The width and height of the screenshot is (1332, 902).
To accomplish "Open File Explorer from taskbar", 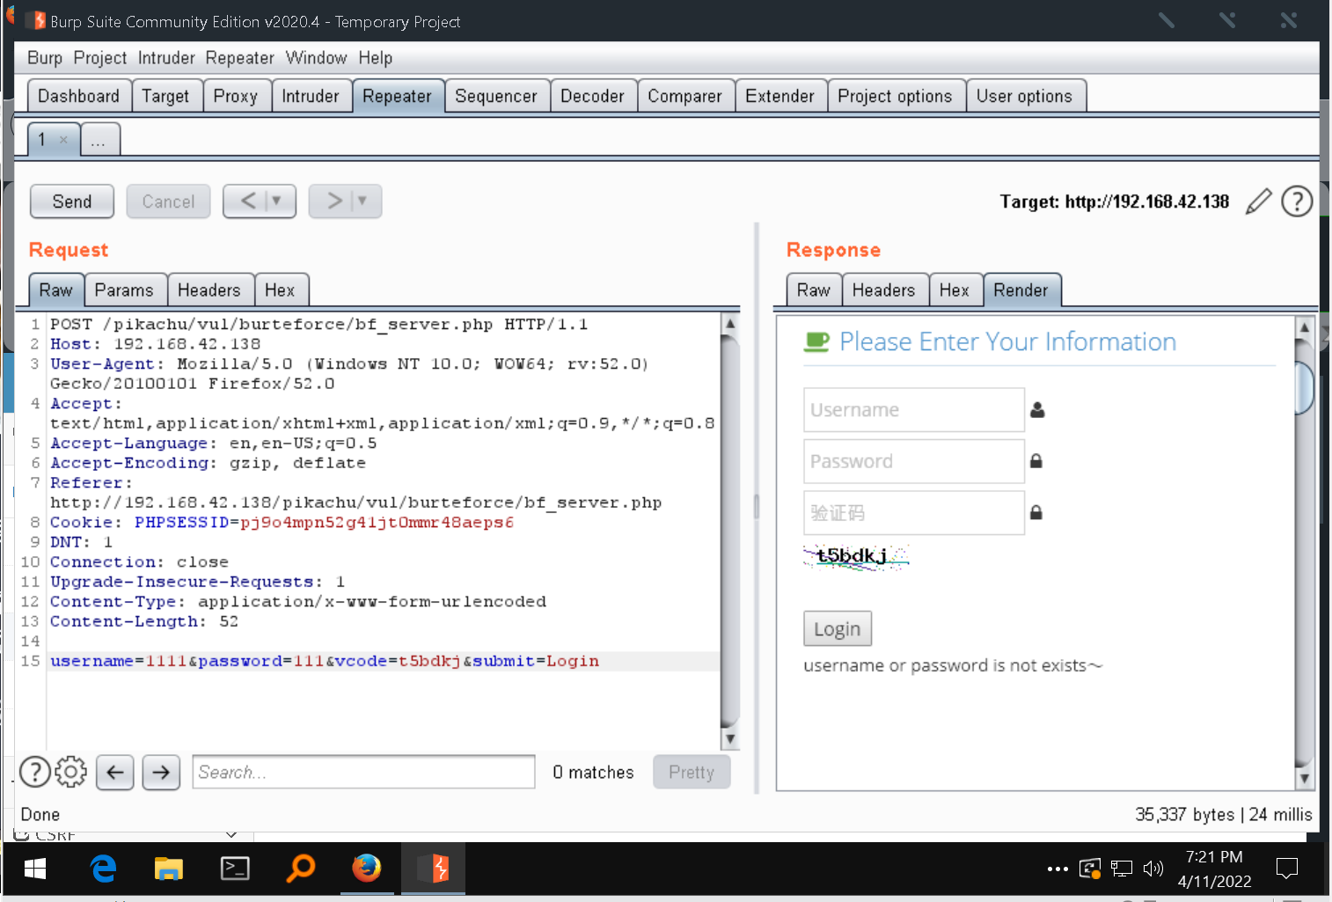I will (x=168, y=869).
